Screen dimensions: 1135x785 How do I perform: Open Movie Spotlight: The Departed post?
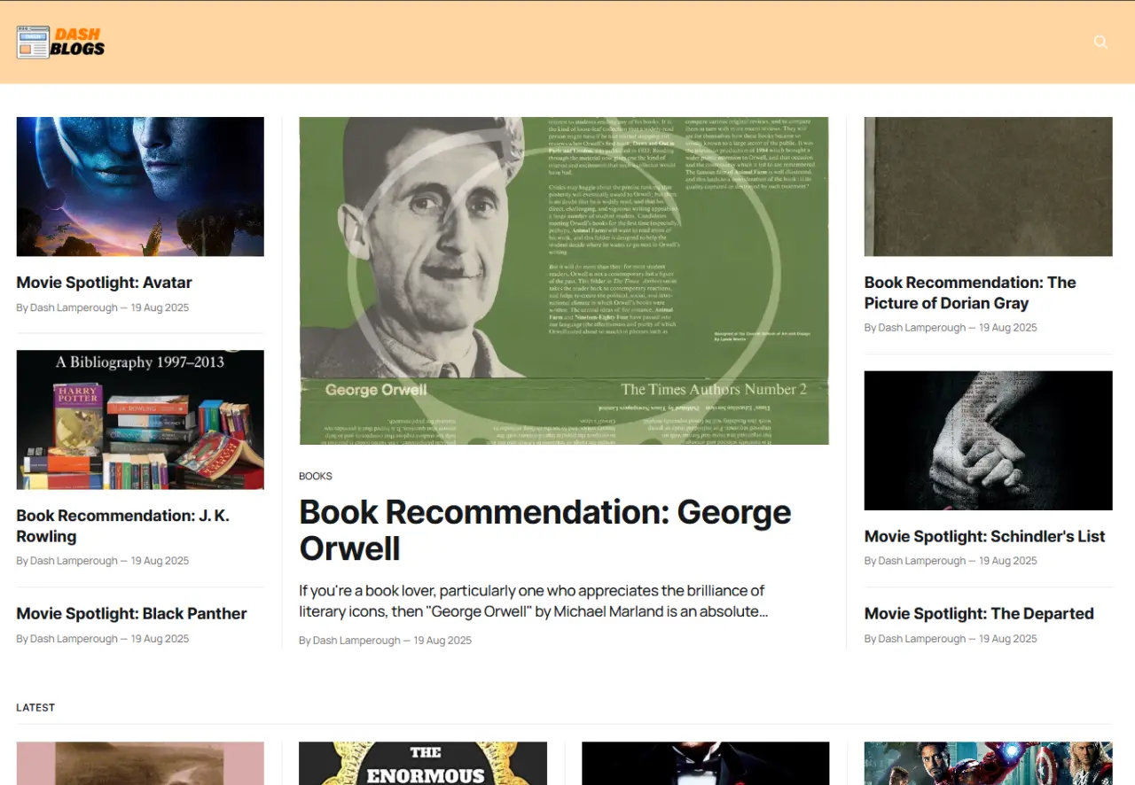pyautogui.click(x=979, y=613)
